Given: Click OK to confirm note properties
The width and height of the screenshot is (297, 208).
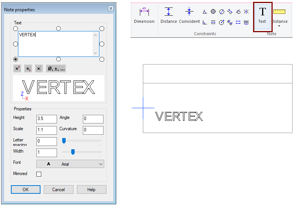Looking at the screenshot, I should (25, 190).
